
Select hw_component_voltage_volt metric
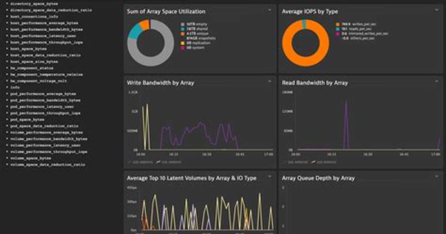(x=39, y=81)
